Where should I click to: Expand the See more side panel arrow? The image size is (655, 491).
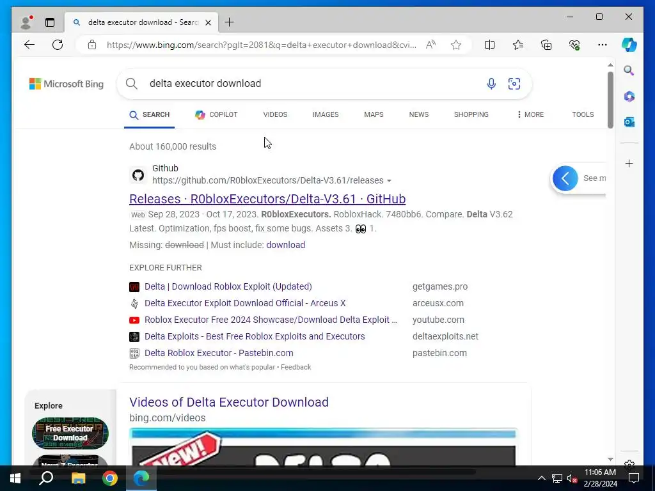point(565,179)
